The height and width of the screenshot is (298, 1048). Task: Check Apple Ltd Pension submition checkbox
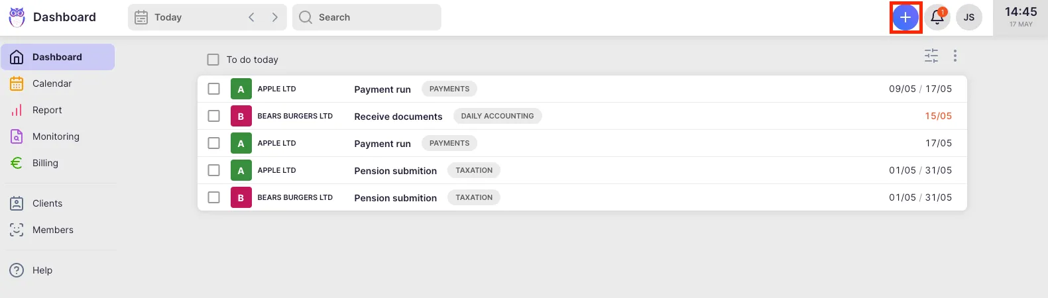pos(213,170)
